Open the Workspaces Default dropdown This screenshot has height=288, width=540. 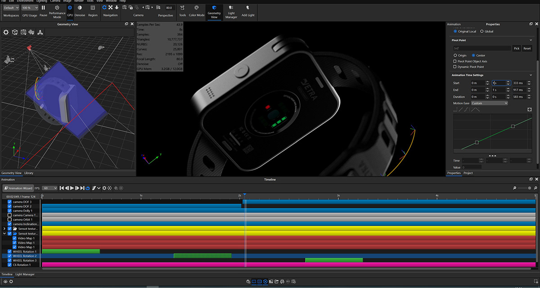point(11,7)
